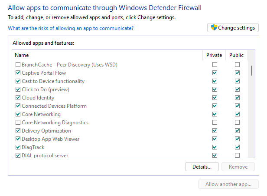This screenshot has width=267, height=196.
Task: Toggle Public checkbox for Captive Portal Flow
Action: click(x=237, y=73)
